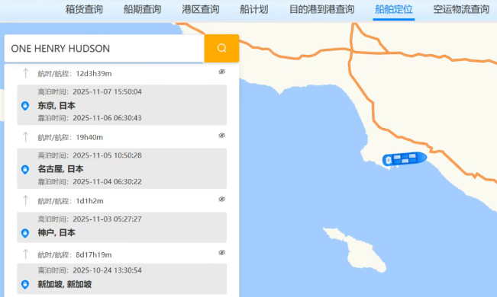497x297 pixels.
Task: Toggle the eye icon for the 8d17h19m leg
Action: click(x=222, y=252)
